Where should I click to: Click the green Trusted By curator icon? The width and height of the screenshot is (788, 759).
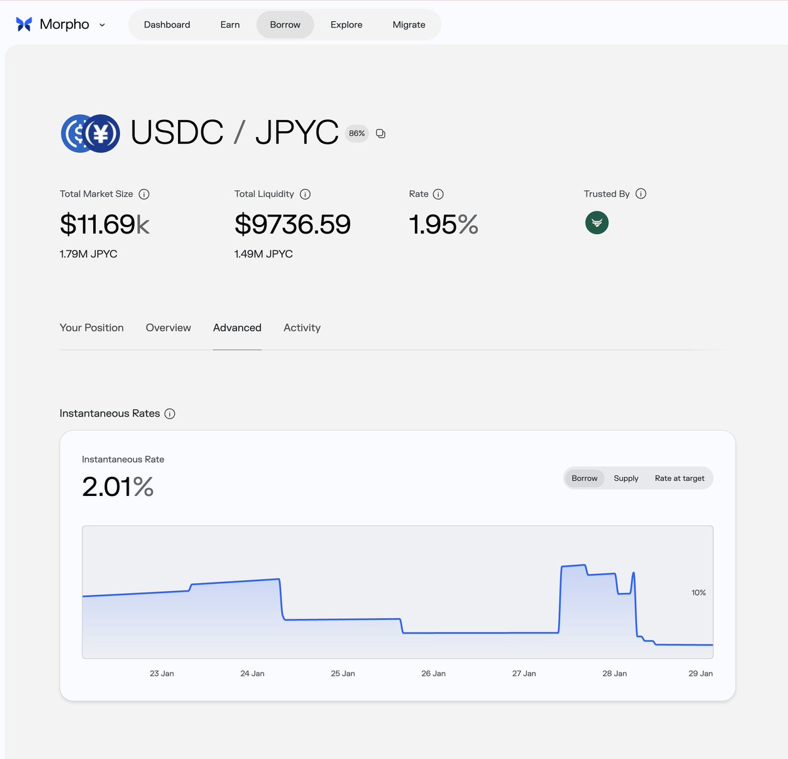[597, 223]
